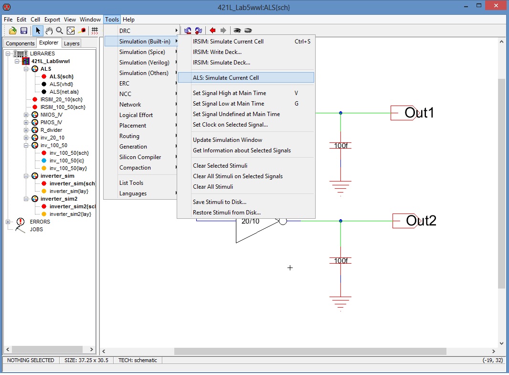Toggle the grid display button

(95, 31)
